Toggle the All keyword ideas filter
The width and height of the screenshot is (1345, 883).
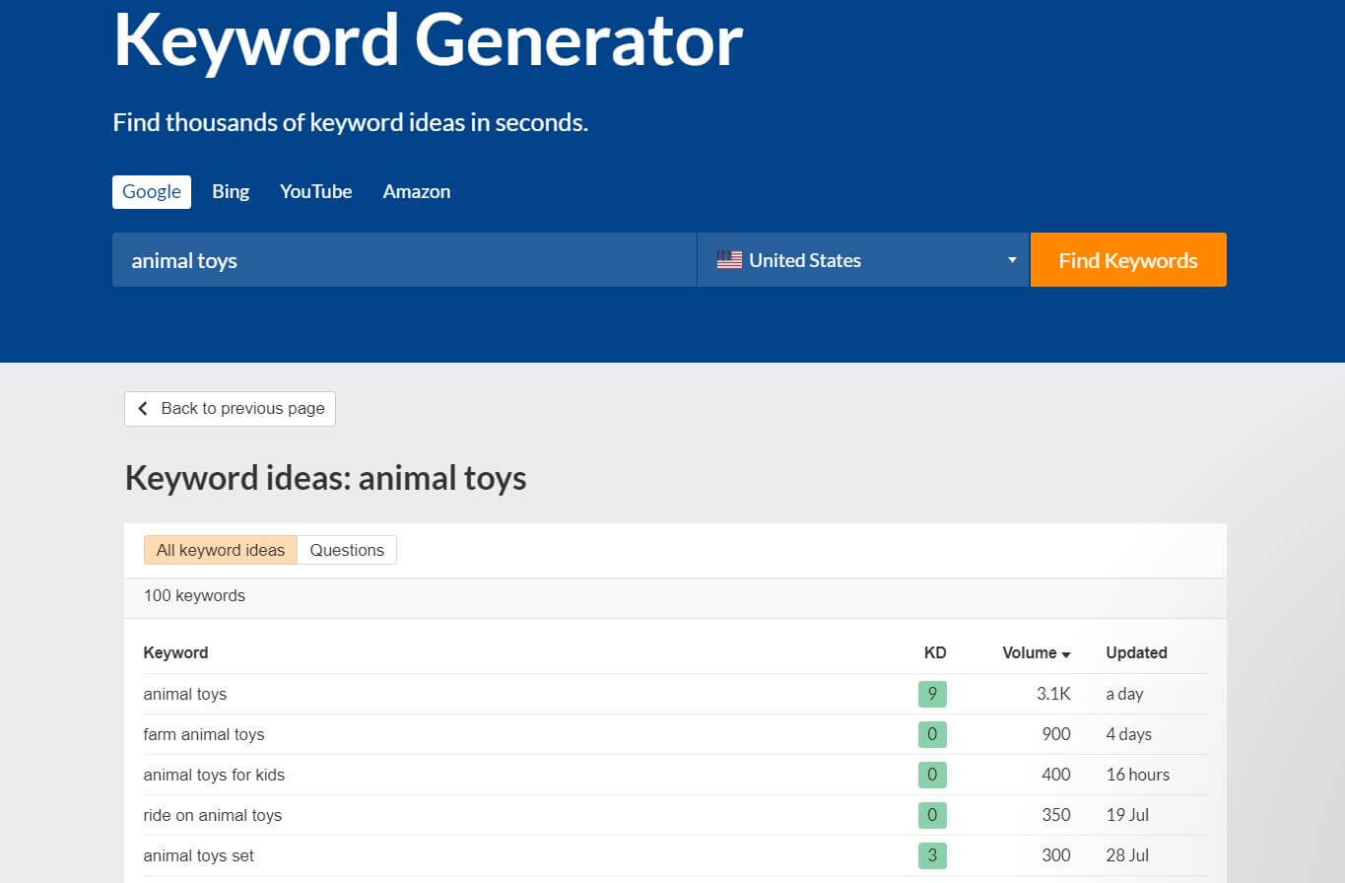click(x=220, y=550)
